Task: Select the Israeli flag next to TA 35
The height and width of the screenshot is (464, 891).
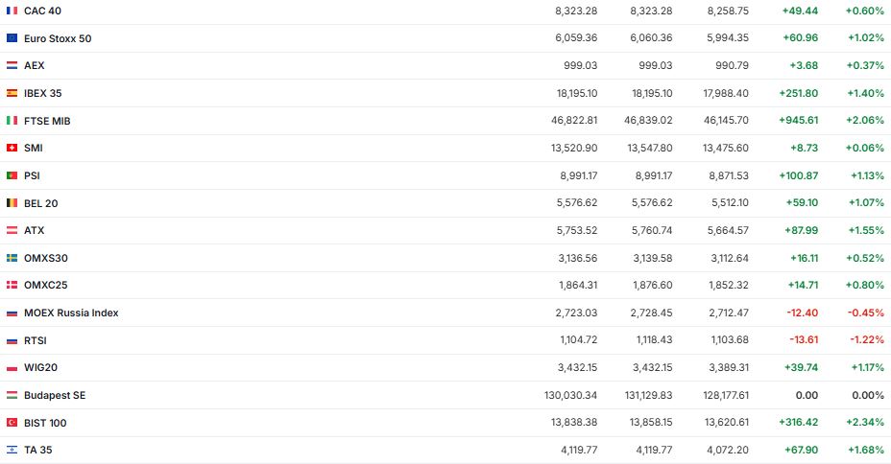Action: (12, 450)
